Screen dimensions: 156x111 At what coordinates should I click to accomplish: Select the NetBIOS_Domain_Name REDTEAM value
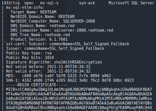click(x=66, y=17)
